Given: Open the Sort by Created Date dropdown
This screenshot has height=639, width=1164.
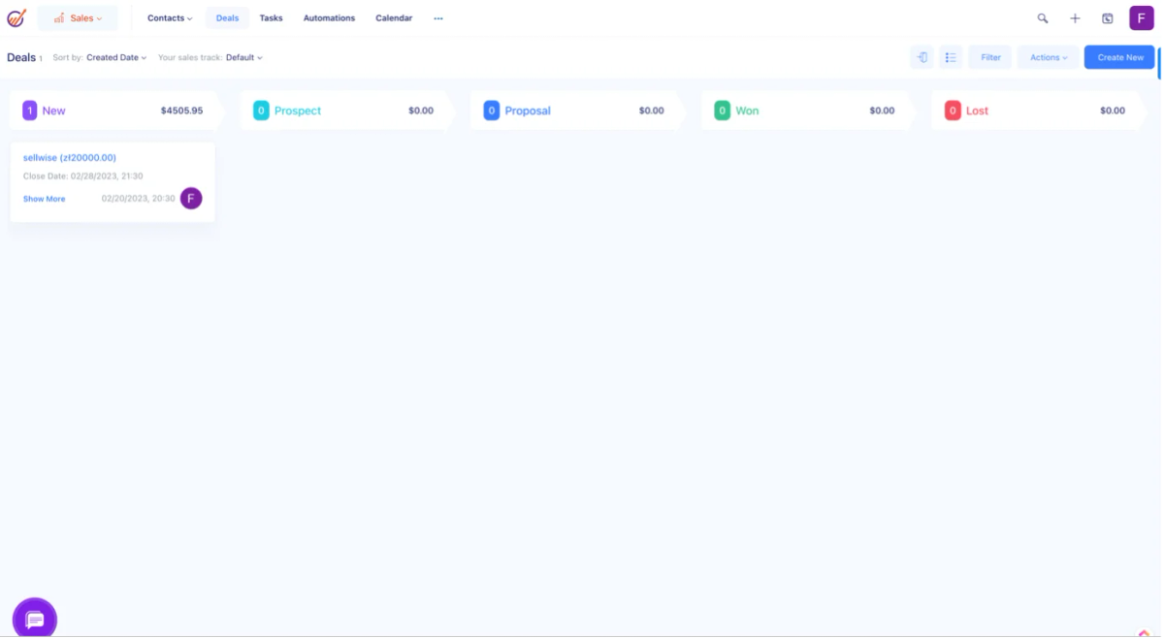Looking at the screenshot, I should [116, 58].
